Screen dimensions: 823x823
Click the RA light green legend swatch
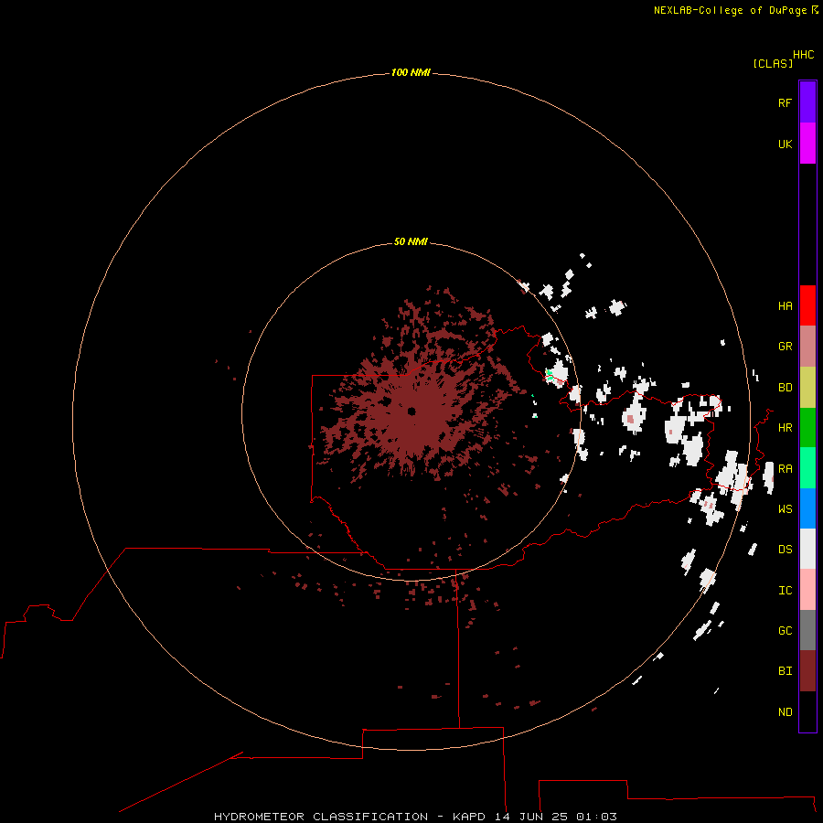pyautogui.click(x=807, y=468)
